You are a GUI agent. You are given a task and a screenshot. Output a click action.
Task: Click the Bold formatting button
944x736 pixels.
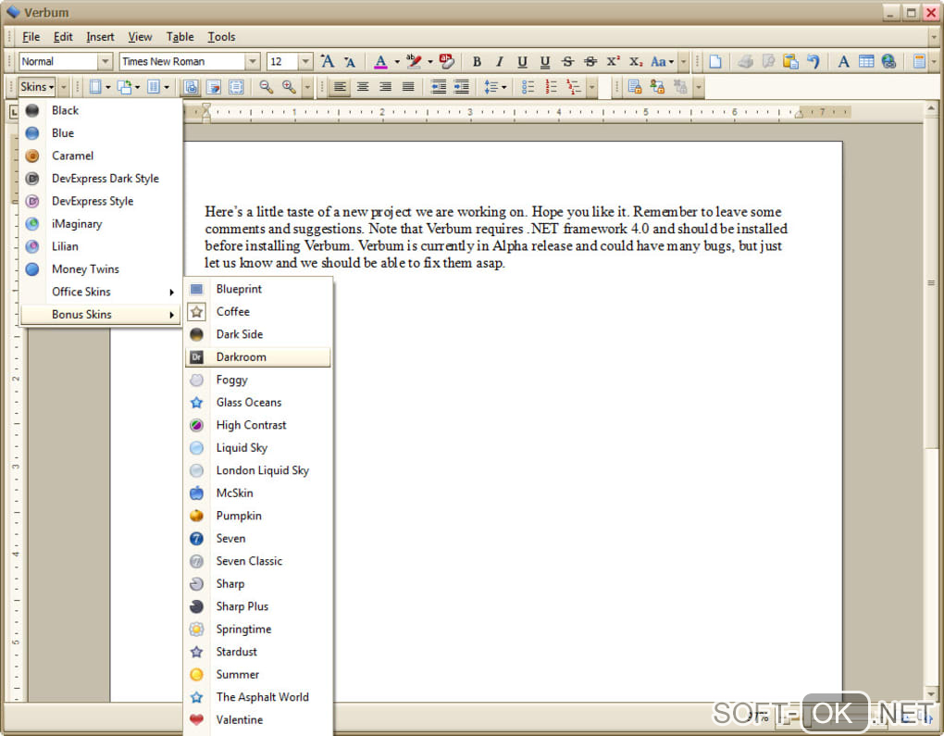[x=477, y=61]
